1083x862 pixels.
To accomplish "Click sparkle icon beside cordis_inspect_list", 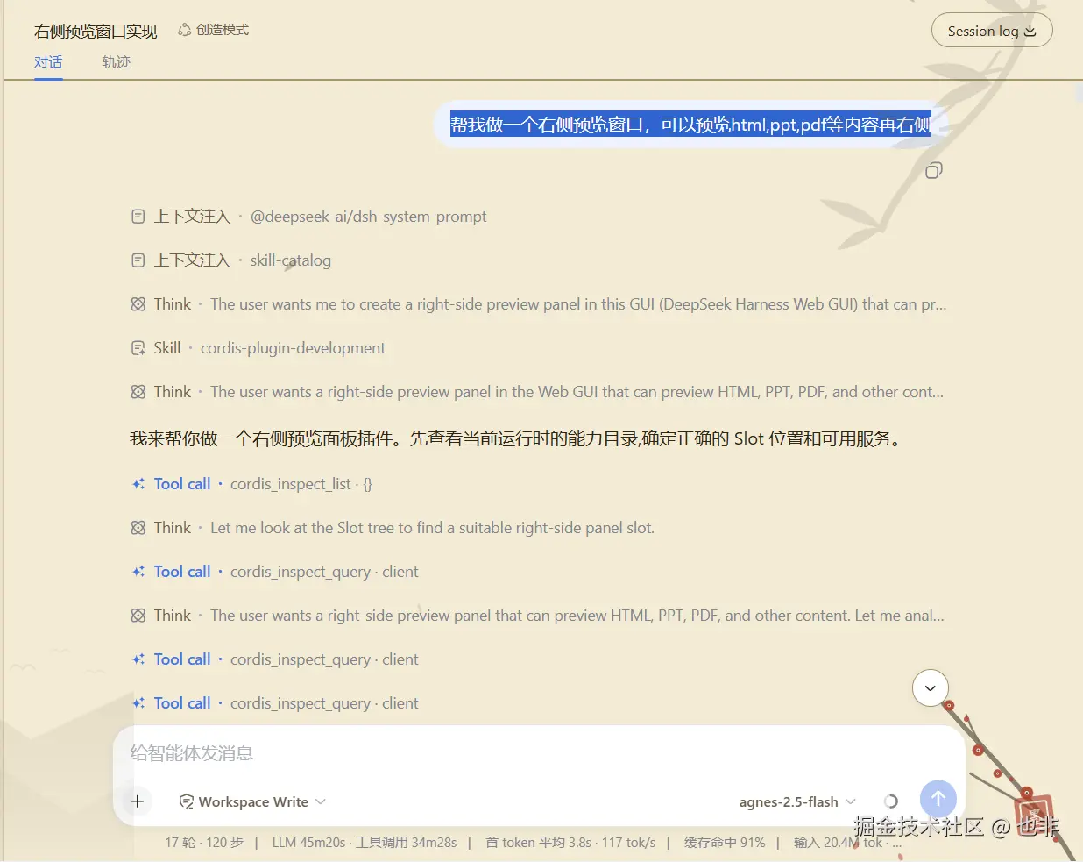I will 138,484.
